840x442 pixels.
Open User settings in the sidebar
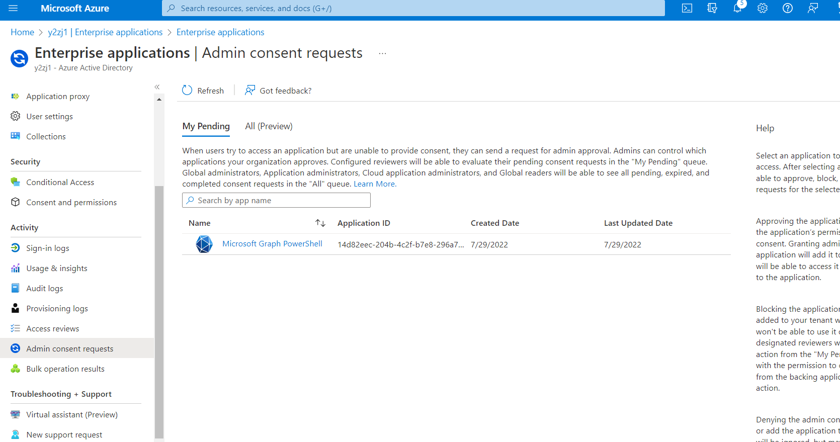tap(50, 116)
